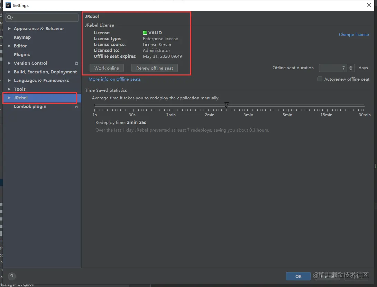Viewport: 377px width, 287px height.
Task: Click the redeploy time slider thumb
Action: pos(227,105)
